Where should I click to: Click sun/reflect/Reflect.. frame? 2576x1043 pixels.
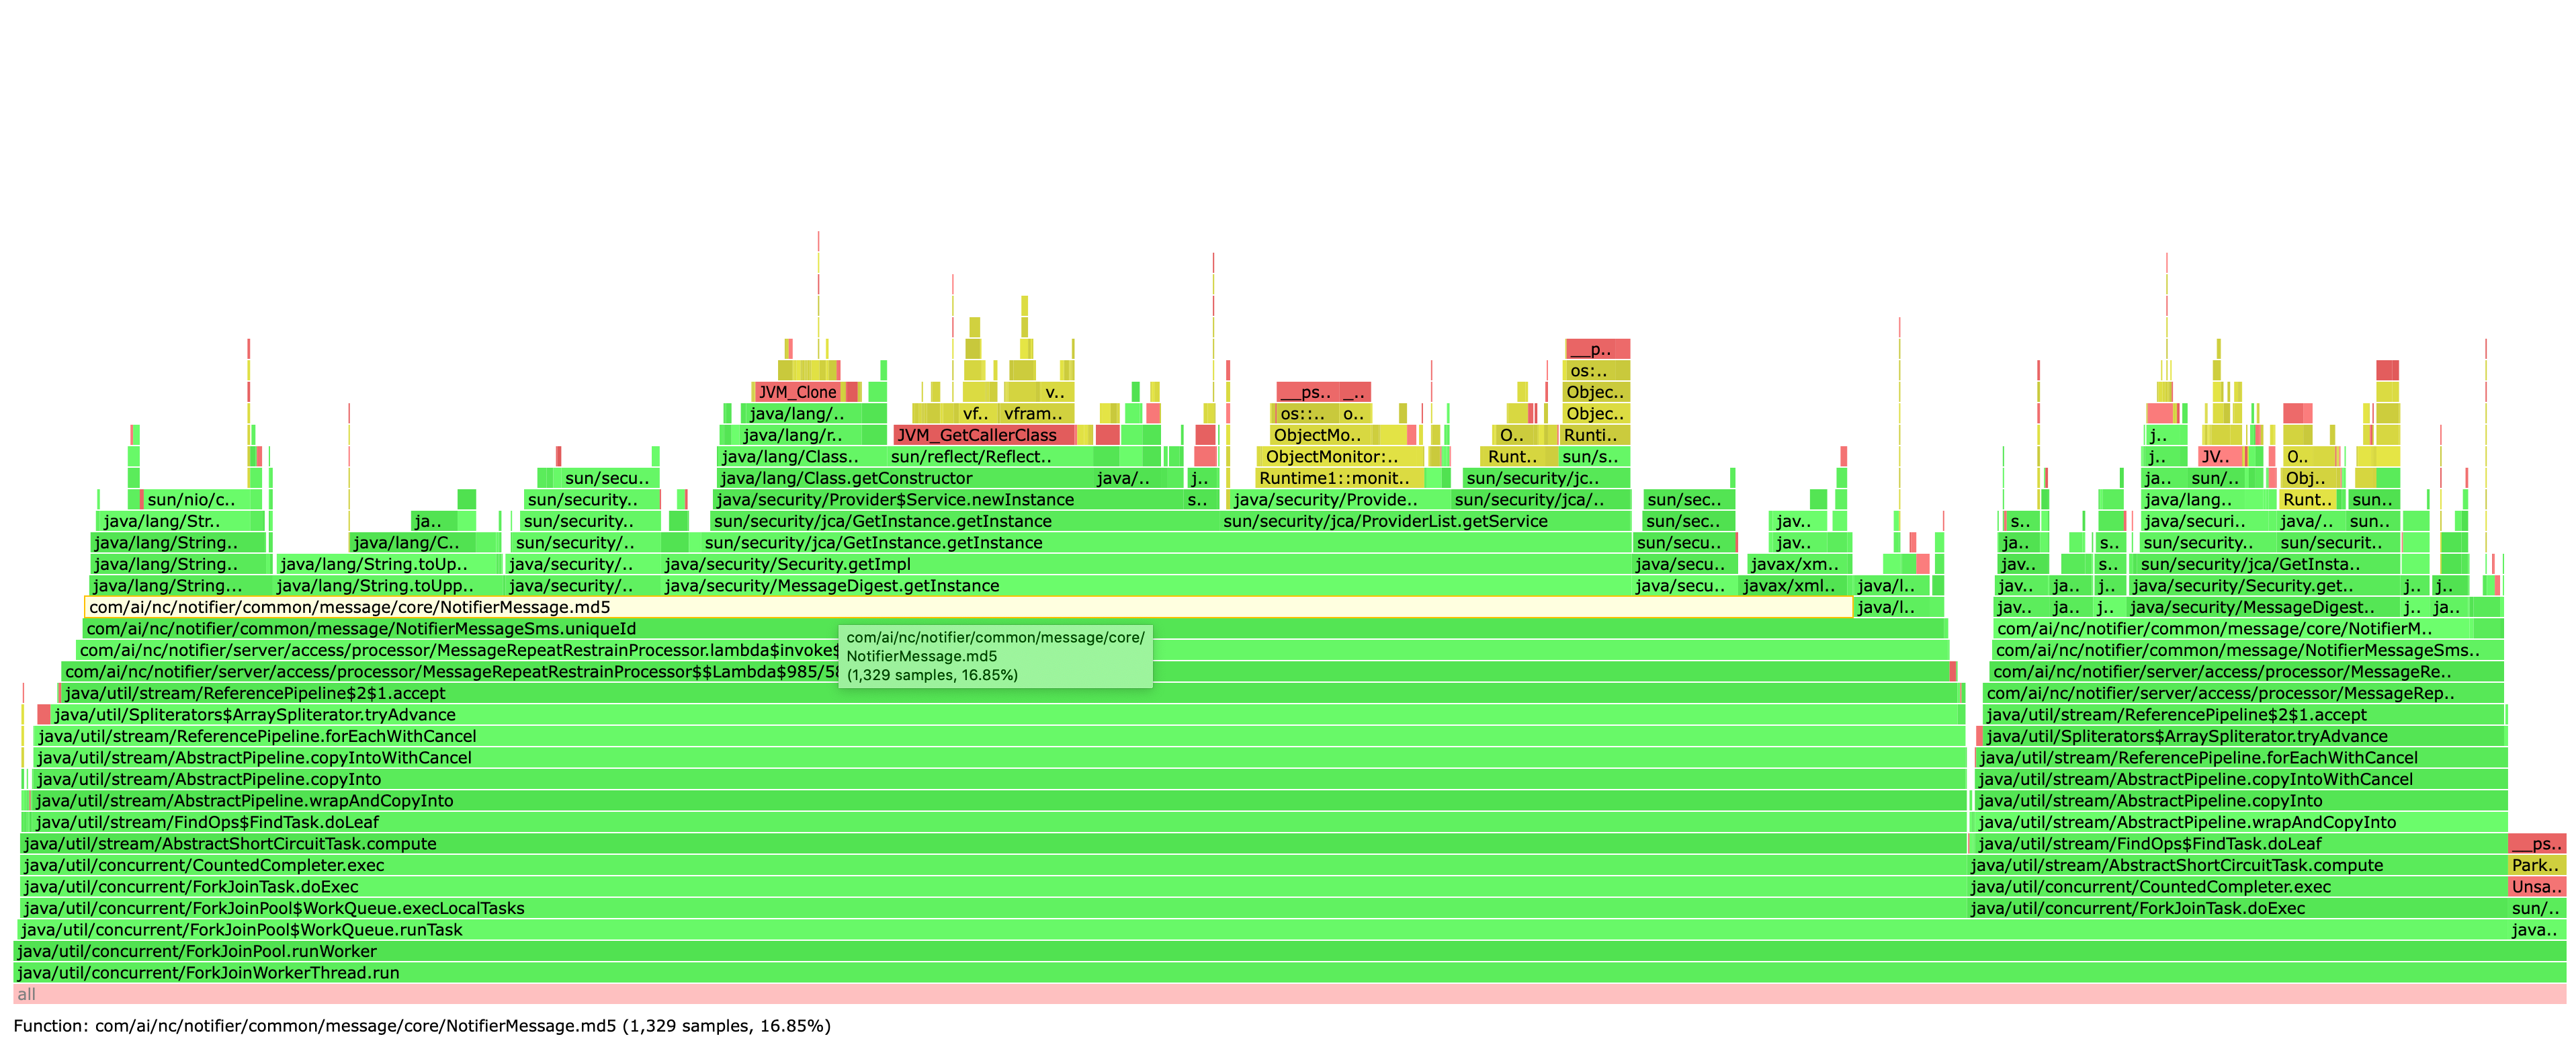(990, 457)
